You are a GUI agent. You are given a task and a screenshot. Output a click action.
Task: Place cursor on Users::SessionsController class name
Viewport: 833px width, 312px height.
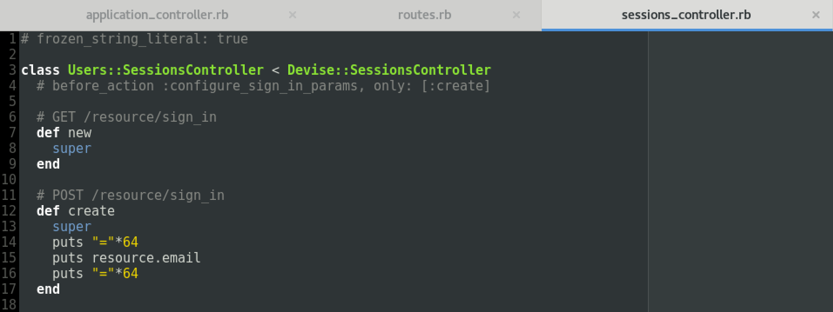point(165,70)
